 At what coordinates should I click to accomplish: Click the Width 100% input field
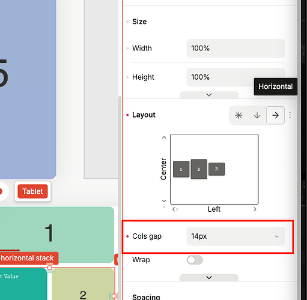point(236,48)
